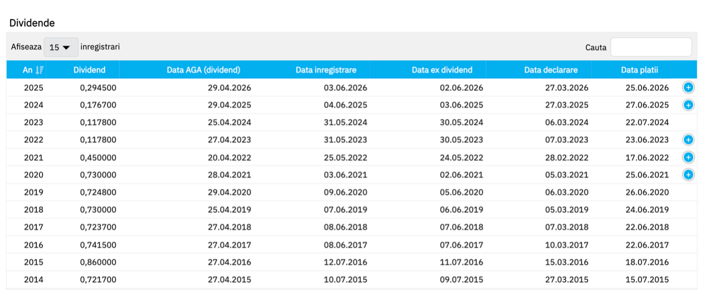Click the declaration date 06.03.2024
714x291 pixels.
click(567, 122)
